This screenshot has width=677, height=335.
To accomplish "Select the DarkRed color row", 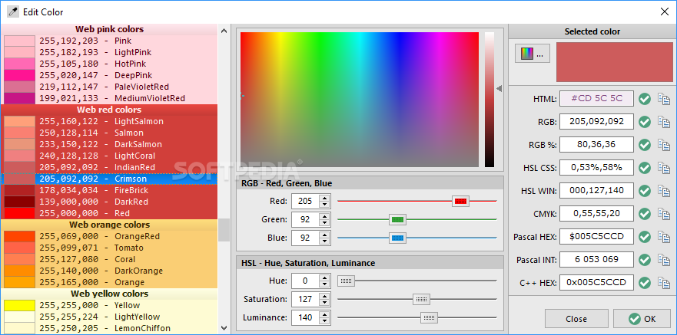I will [x=109, y=202].
